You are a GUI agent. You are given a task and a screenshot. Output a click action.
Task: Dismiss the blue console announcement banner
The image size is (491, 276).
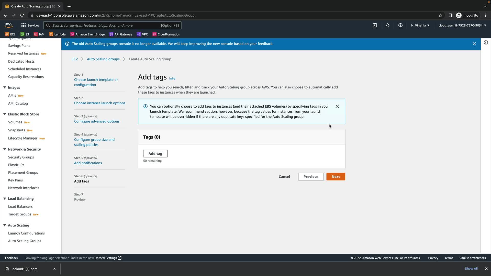point(474,44)
